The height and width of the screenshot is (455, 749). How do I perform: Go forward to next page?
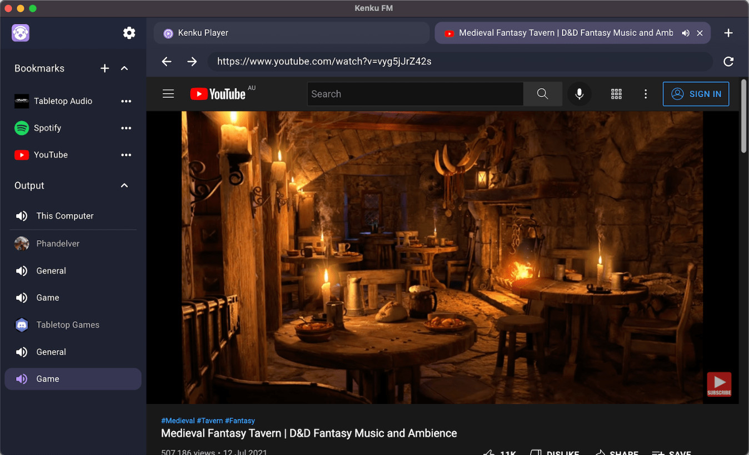pyautogui.click(x=192, y=62)
